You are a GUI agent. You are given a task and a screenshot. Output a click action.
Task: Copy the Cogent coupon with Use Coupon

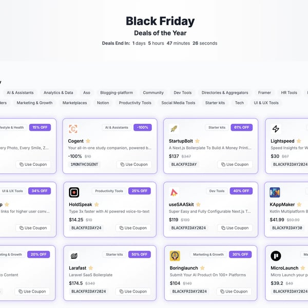[x=134, y=164]
